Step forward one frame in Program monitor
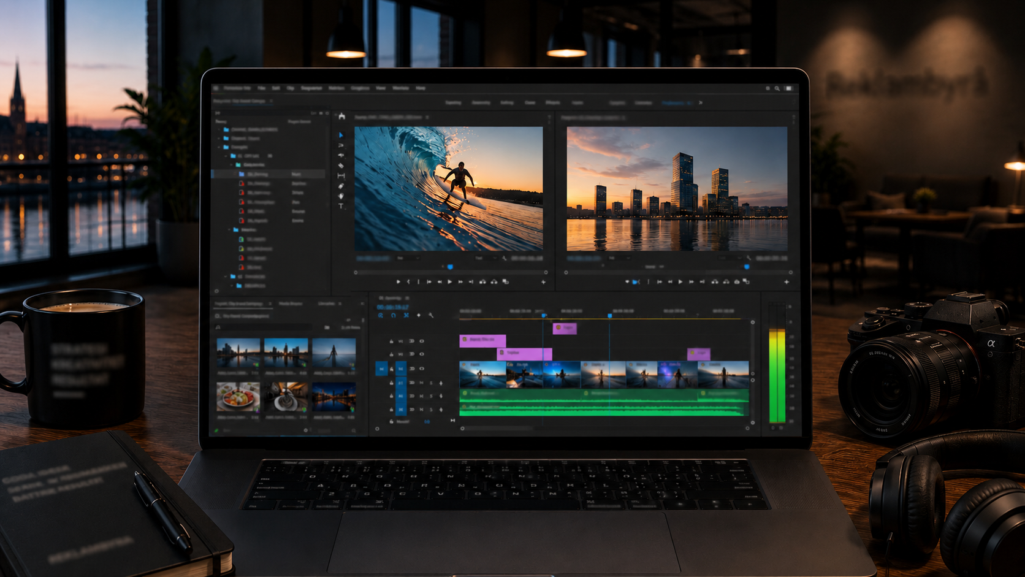The image size is (1025, 577). tap(692, 282)
